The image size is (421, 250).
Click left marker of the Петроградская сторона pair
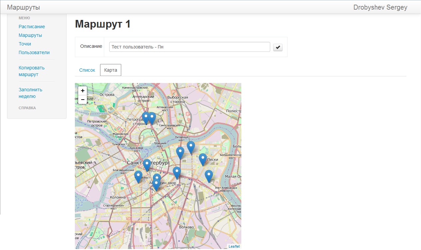pos(145,118)
